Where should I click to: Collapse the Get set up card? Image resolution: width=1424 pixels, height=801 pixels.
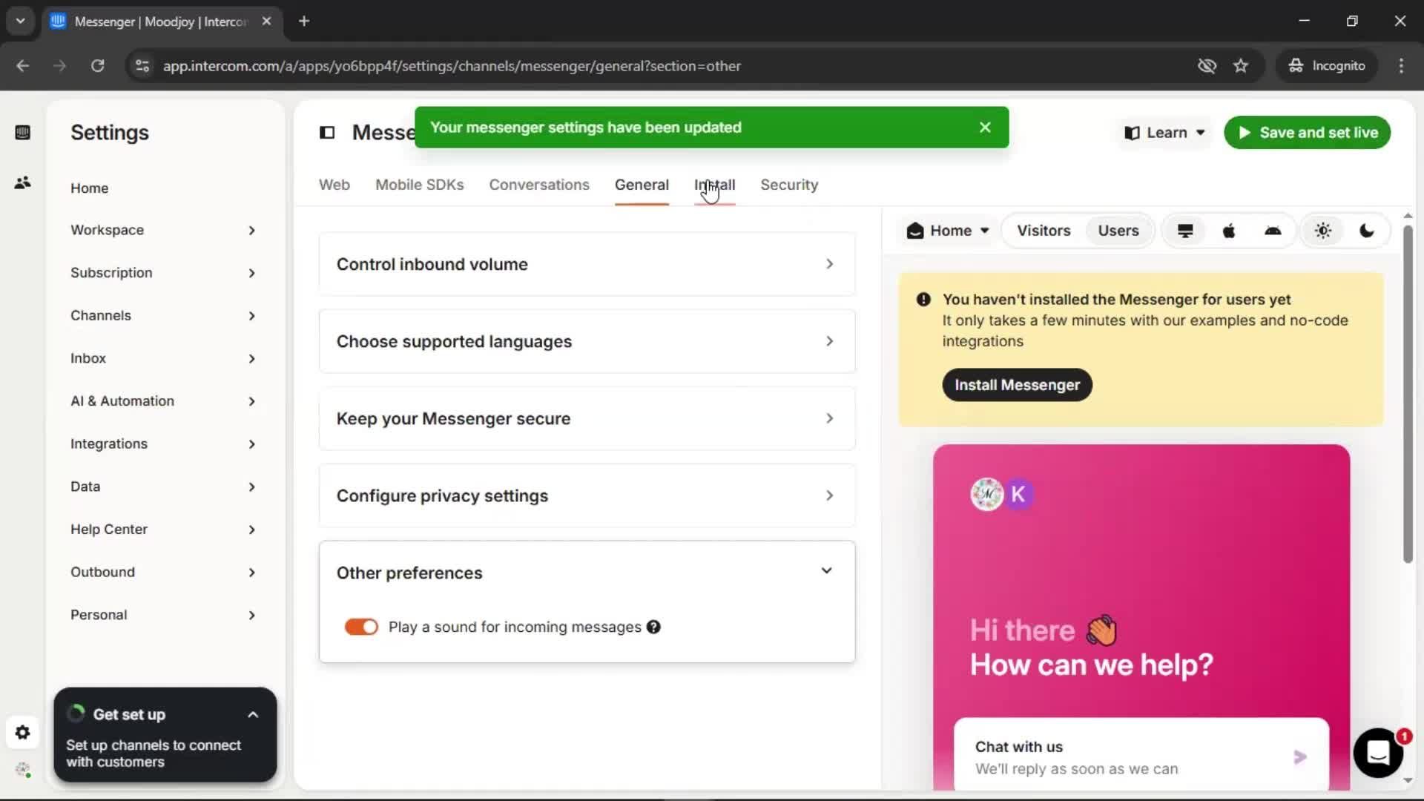point(253,715)
